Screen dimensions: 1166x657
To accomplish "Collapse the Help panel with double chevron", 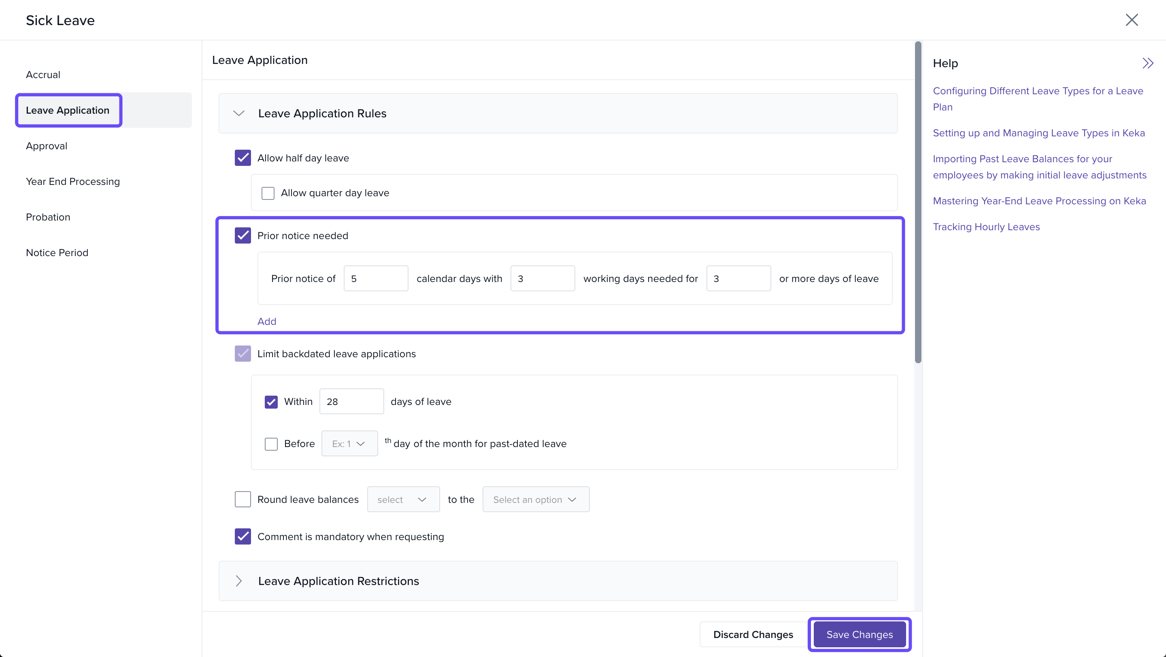I will pyautogui.click(x=1147, y=63).
